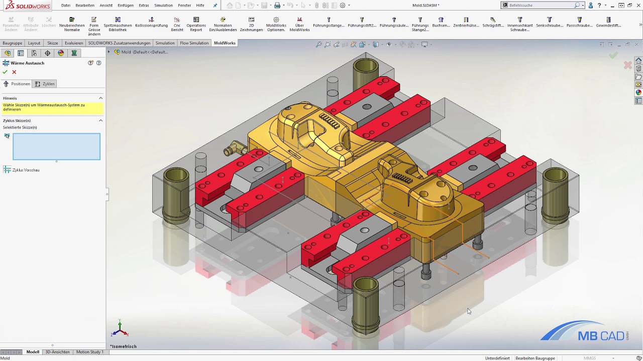The width and height of the screenshot is (643, 361).
Task: Collapse the Hinweis section
Action: 100,98
